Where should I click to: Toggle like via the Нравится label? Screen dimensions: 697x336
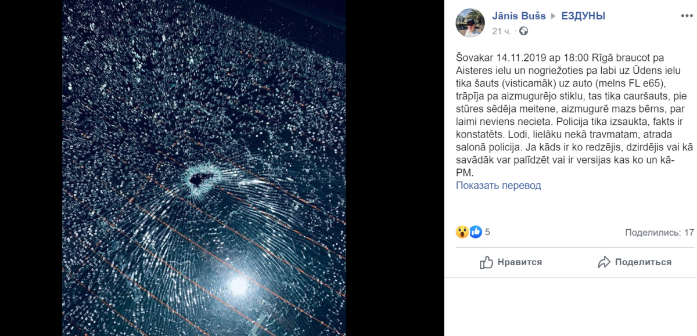tap(520, 262)
